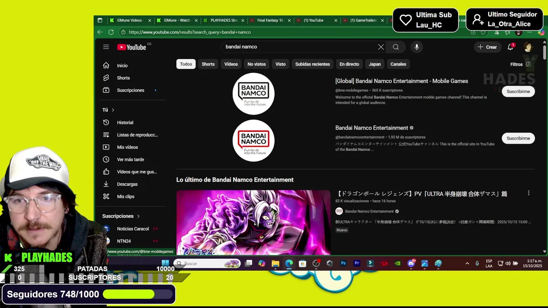Open Suscripciones in the sidebar
The width and height of the screenshot is (548, 308).
coord(131,90)
